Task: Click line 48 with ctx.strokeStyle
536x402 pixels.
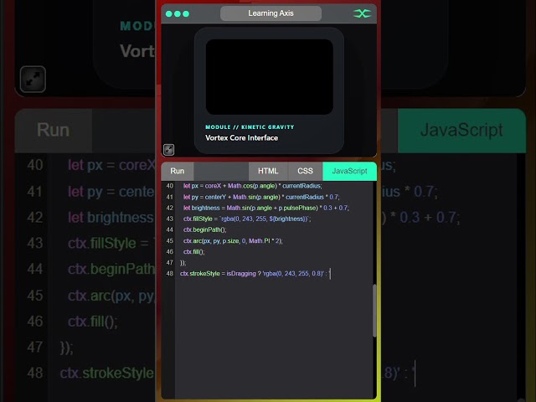Action: pos(255,274)
